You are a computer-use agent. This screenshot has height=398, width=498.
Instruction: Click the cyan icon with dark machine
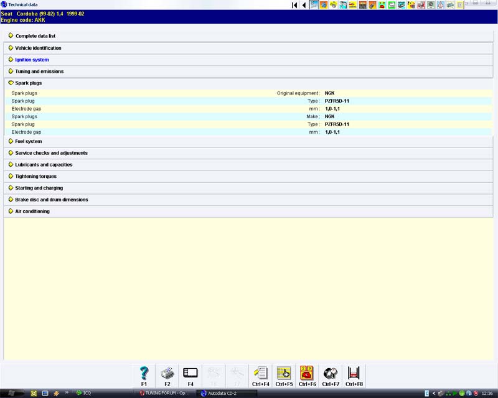[x=402, y=5]
